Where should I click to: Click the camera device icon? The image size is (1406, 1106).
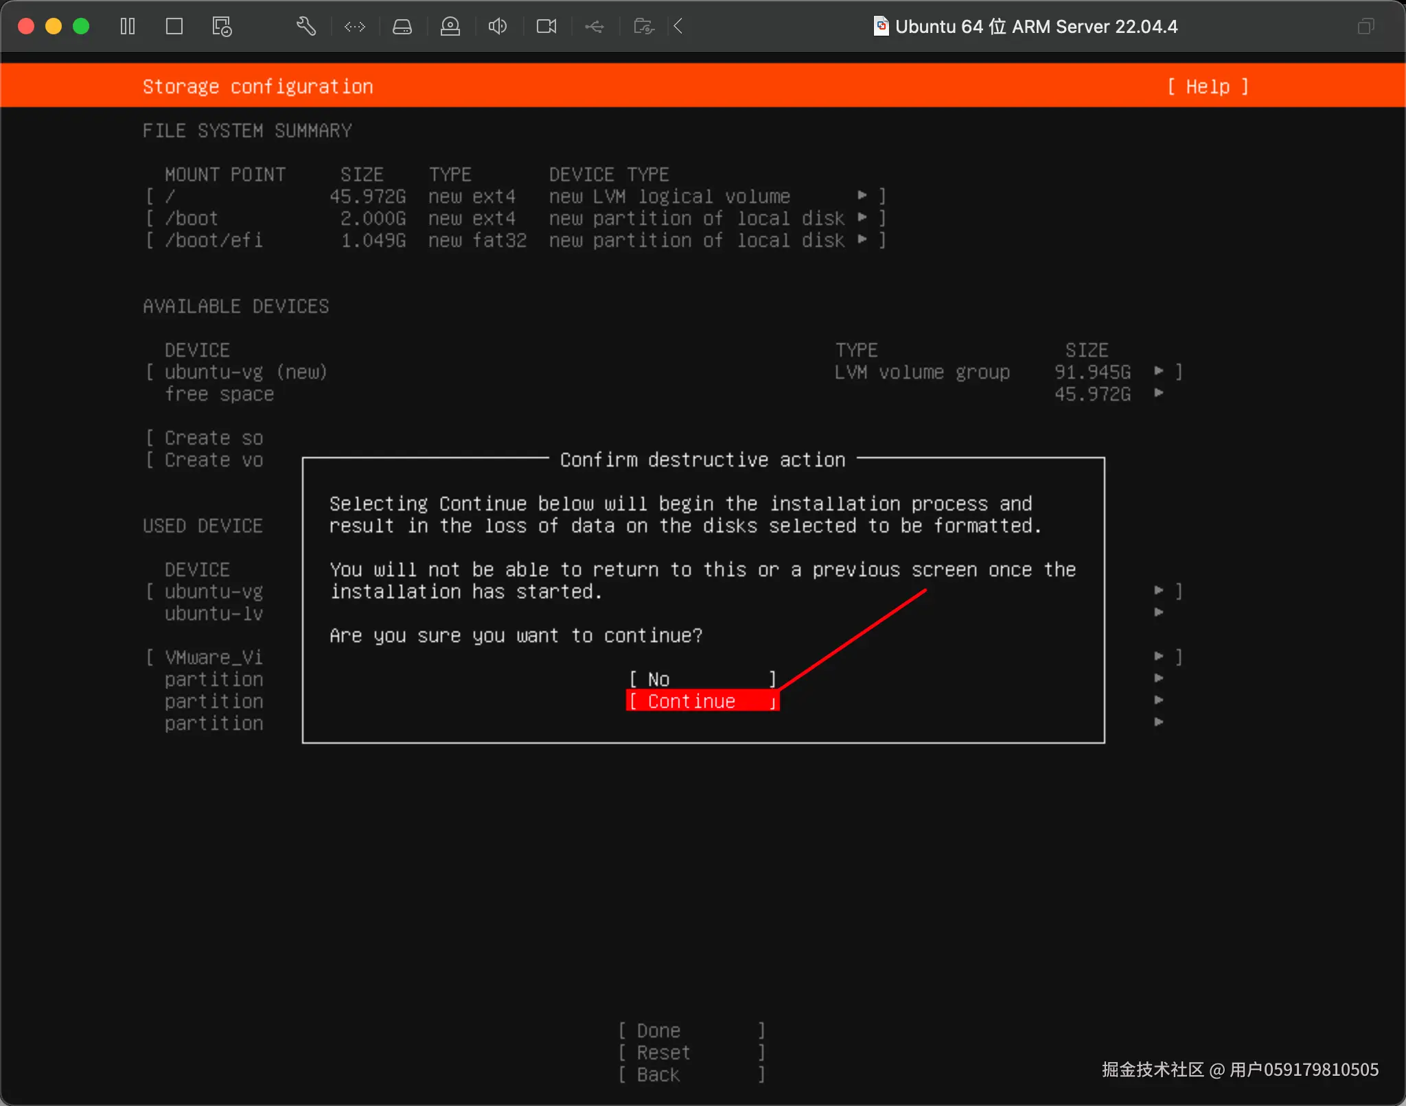[546, 27]
